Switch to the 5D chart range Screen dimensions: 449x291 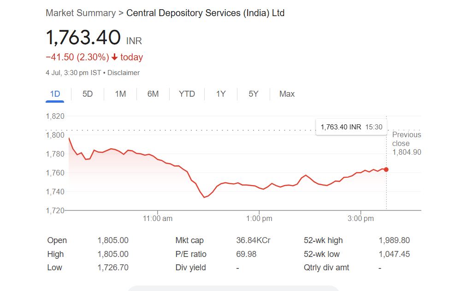(88, 94)
